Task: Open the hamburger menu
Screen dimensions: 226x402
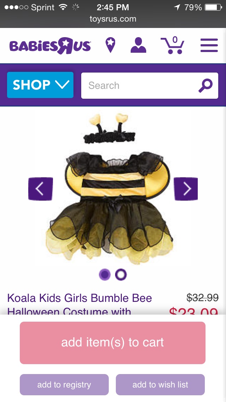Action: click(x=209, y=45)
